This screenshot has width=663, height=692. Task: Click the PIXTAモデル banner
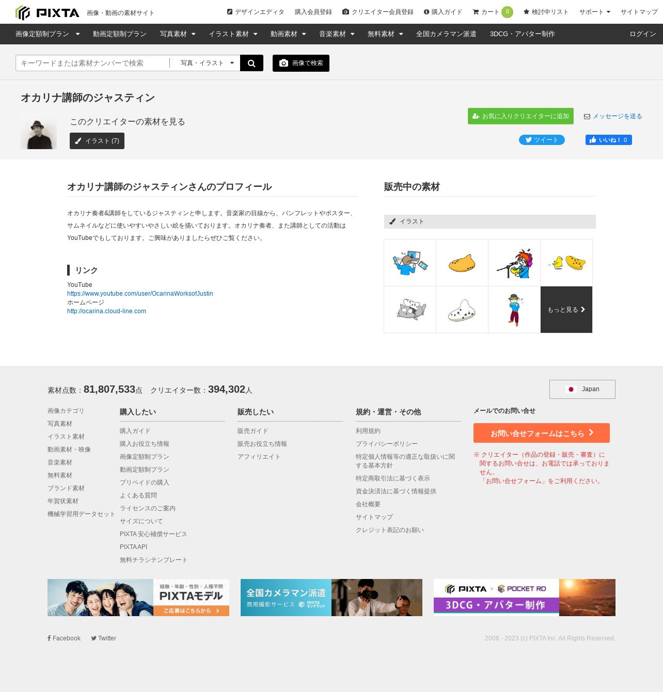pos(138,598)
